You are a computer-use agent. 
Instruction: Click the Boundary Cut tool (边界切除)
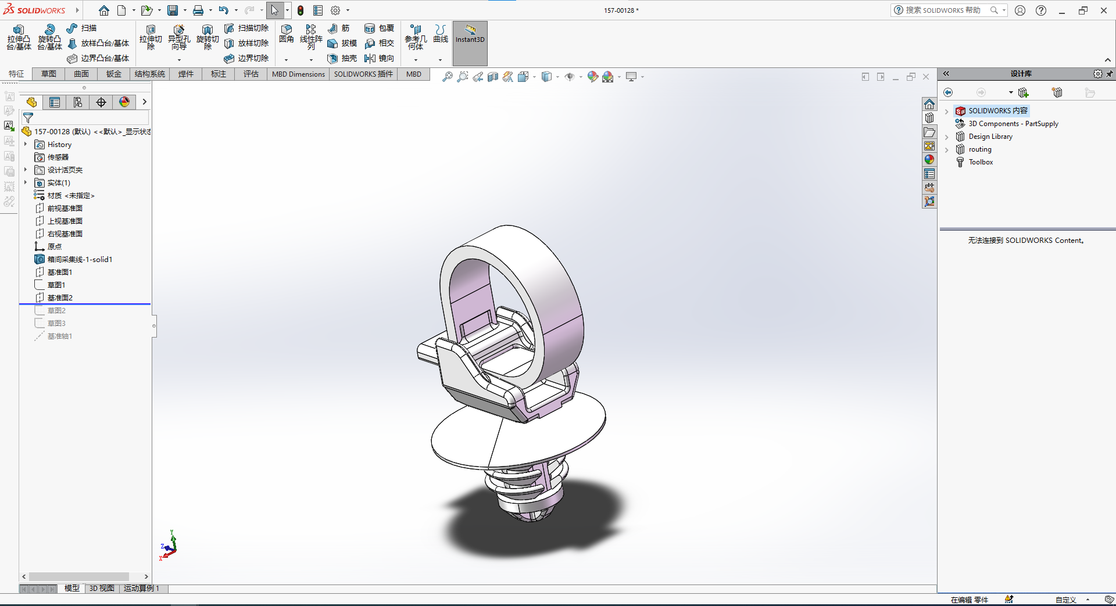pos(246,58)
